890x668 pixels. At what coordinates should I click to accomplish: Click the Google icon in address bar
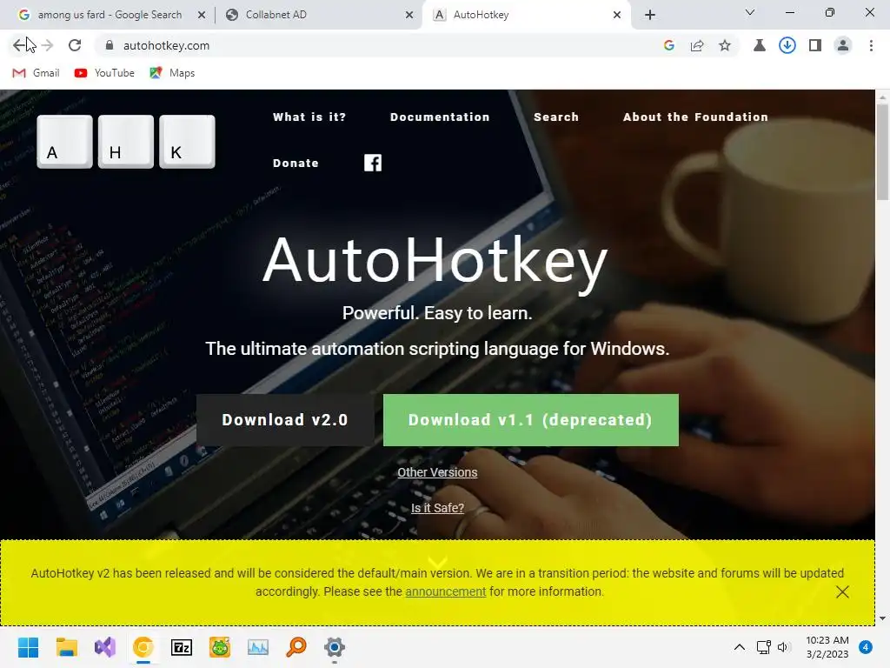669,45
